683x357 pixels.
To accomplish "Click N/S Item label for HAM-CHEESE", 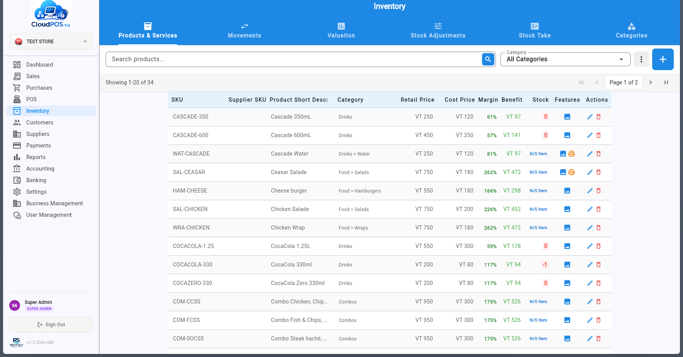I will click(538, 191).
